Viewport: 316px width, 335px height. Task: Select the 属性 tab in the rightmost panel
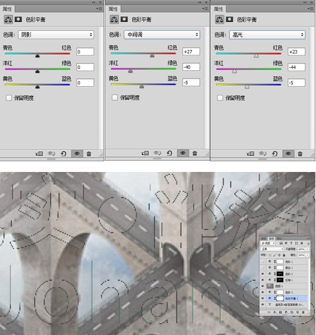pos(218,9)
